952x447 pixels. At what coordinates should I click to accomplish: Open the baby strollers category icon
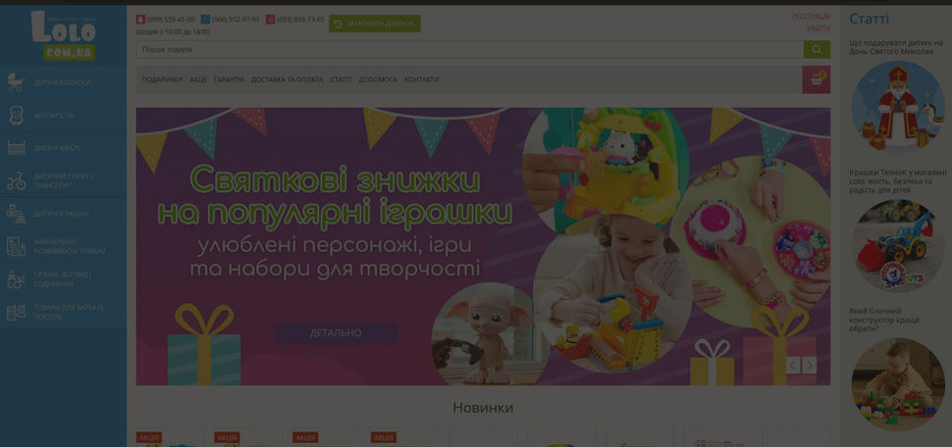[16, 82]
